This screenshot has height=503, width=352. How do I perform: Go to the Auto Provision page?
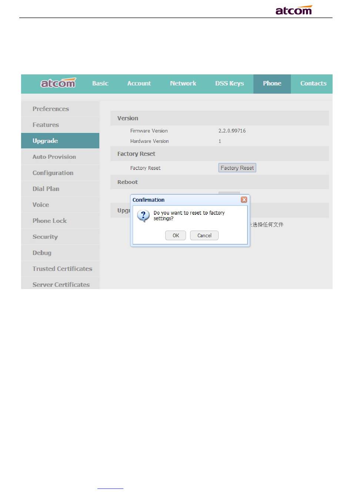[x=60, y=157]
